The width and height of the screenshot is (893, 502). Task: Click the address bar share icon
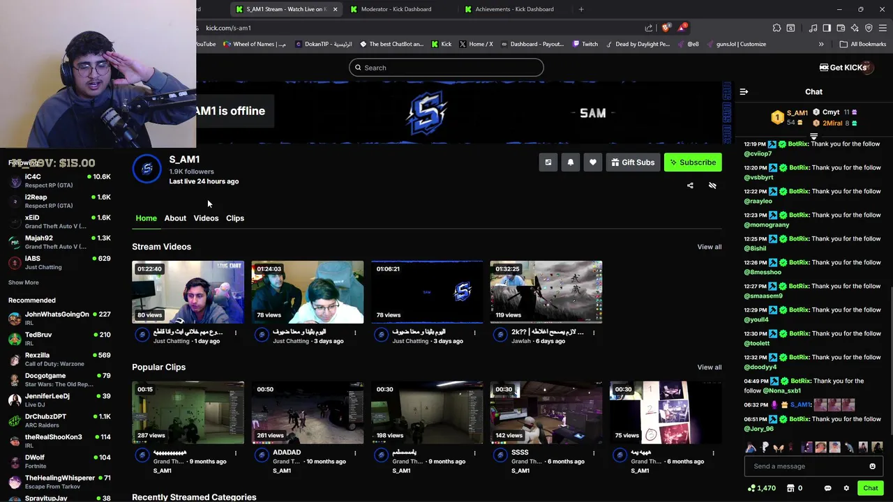point(649,28)
